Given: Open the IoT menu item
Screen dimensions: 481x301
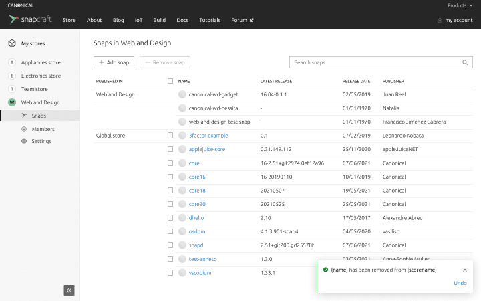Looking at the screenshot, I should (x=138, y=20).
